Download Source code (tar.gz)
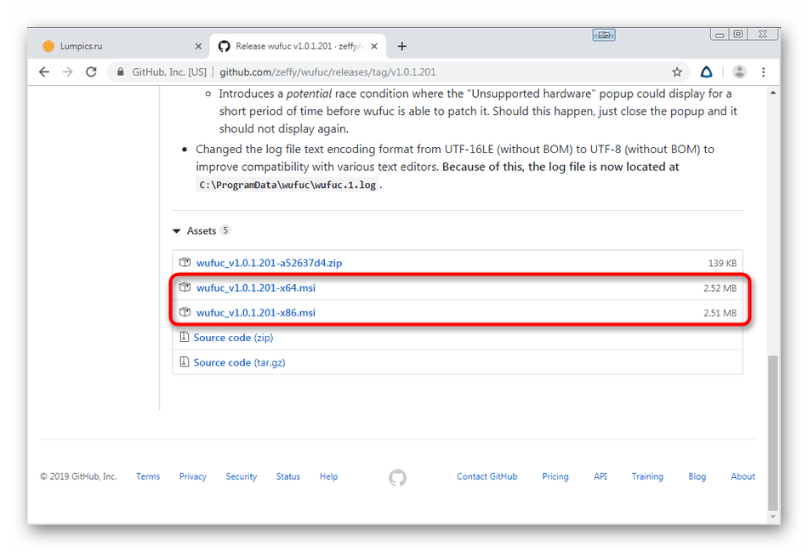808x552 pixels. (239, 362)
